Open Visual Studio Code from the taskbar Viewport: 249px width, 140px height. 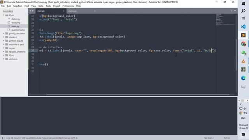(x=243, y=27)
